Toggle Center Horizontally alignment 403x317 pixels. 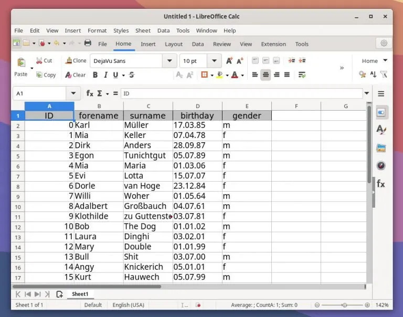click(x=266, y=75)
